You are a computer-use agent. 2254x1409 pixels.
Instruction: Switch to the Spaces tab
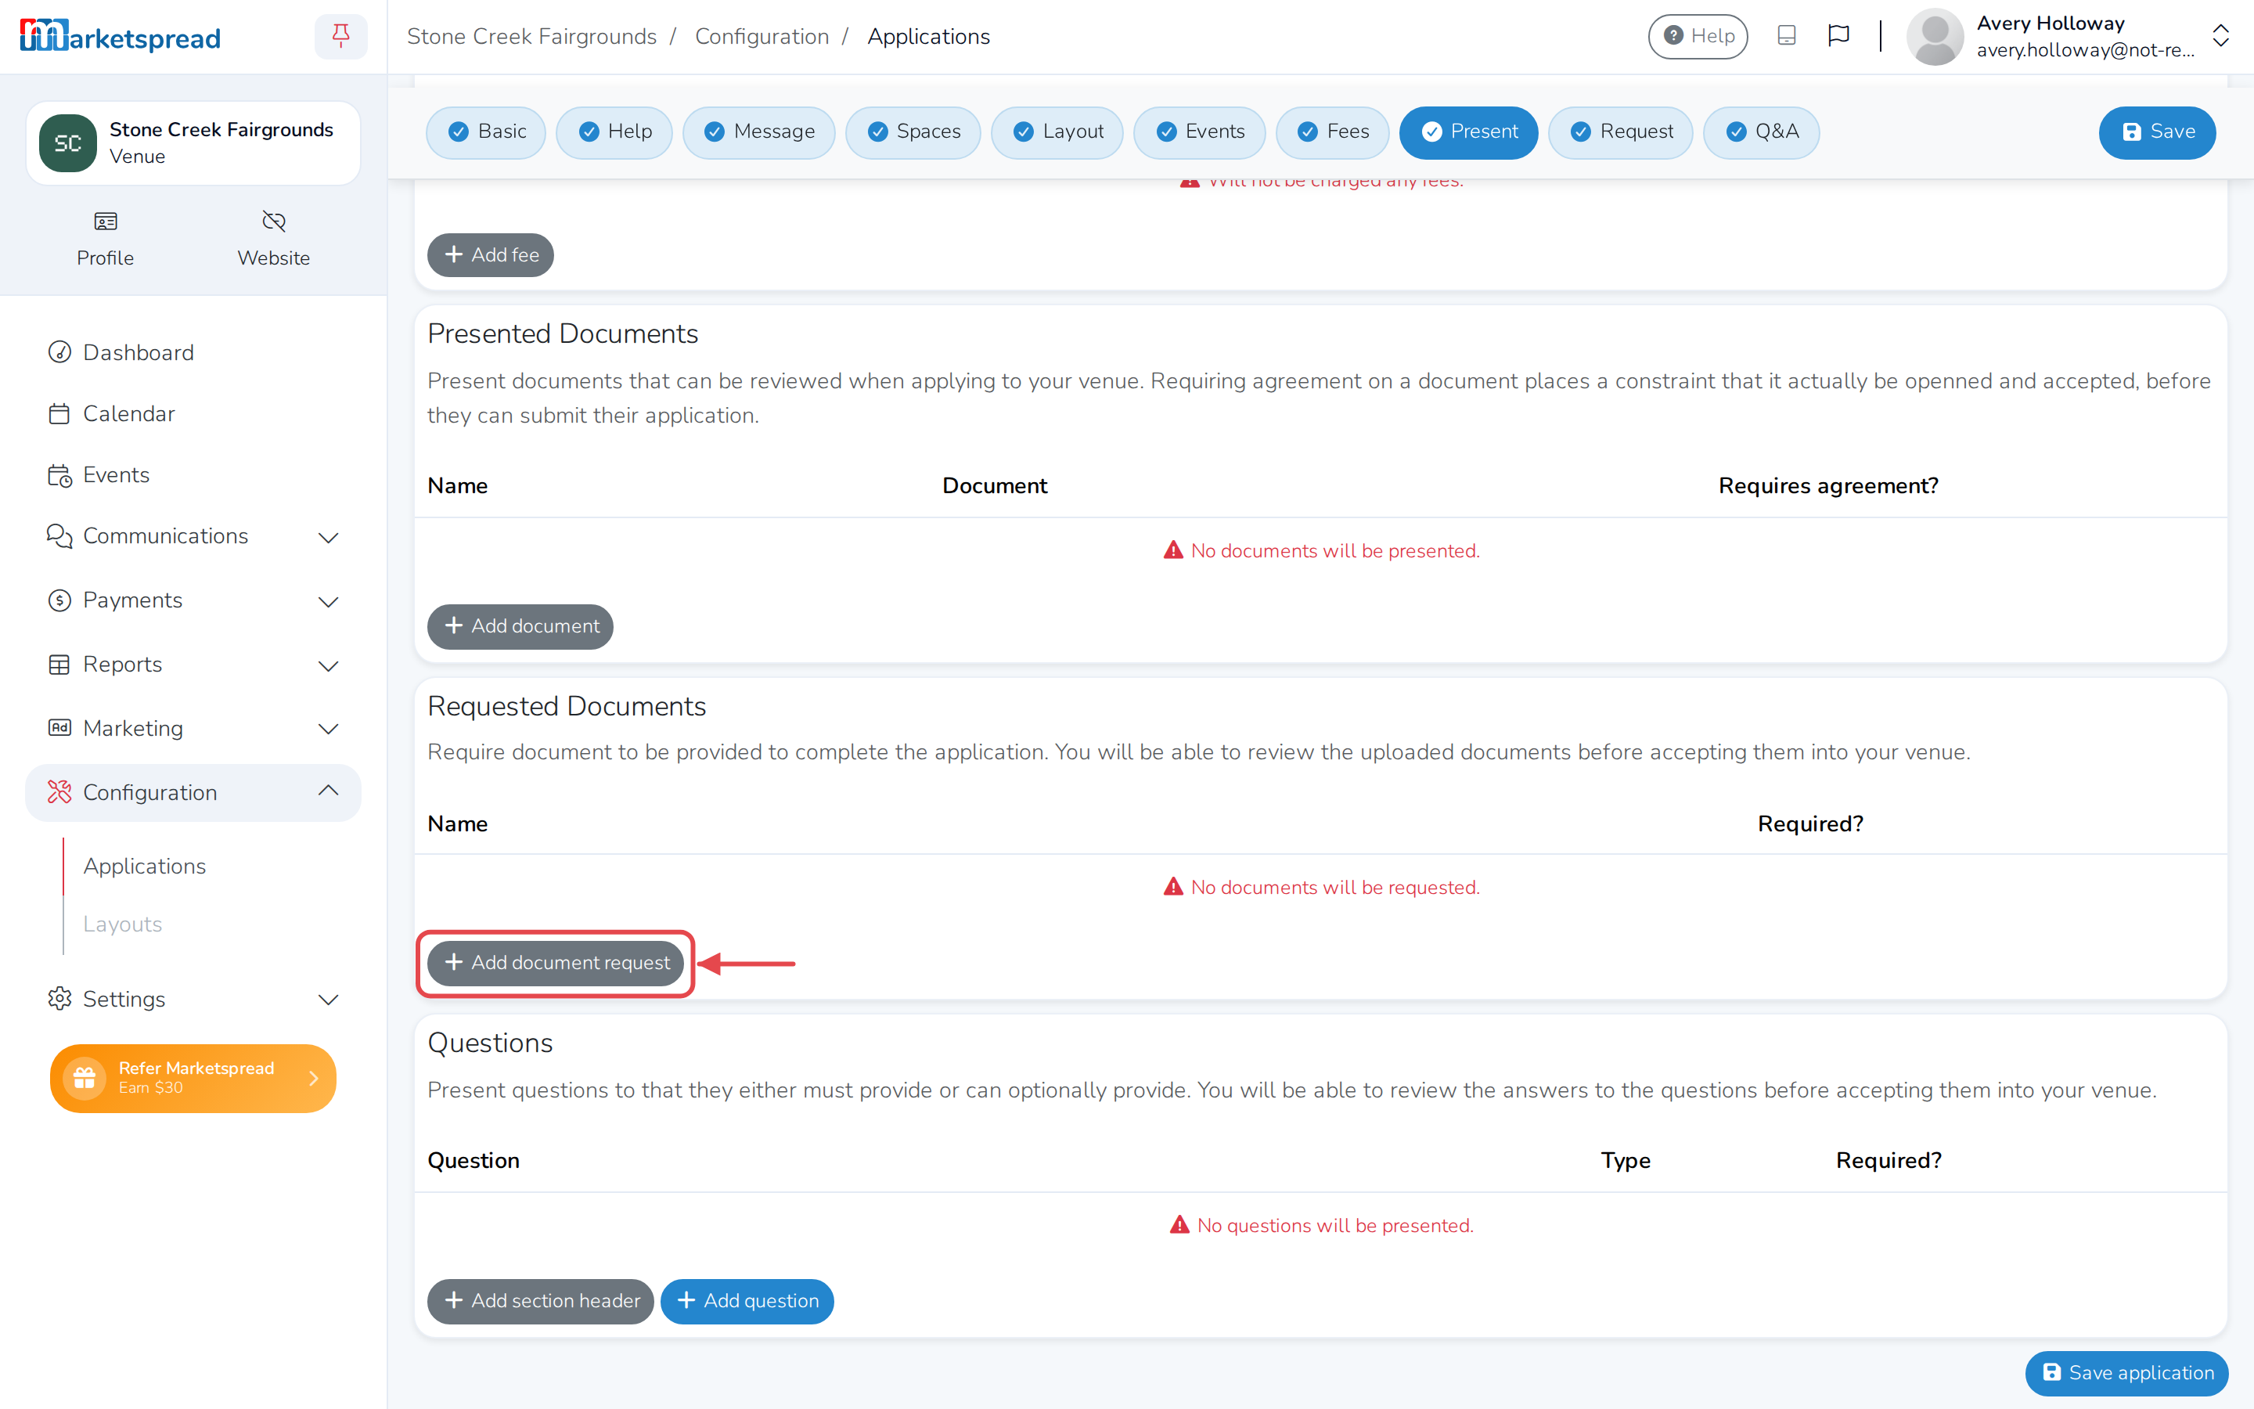point(913,132)
